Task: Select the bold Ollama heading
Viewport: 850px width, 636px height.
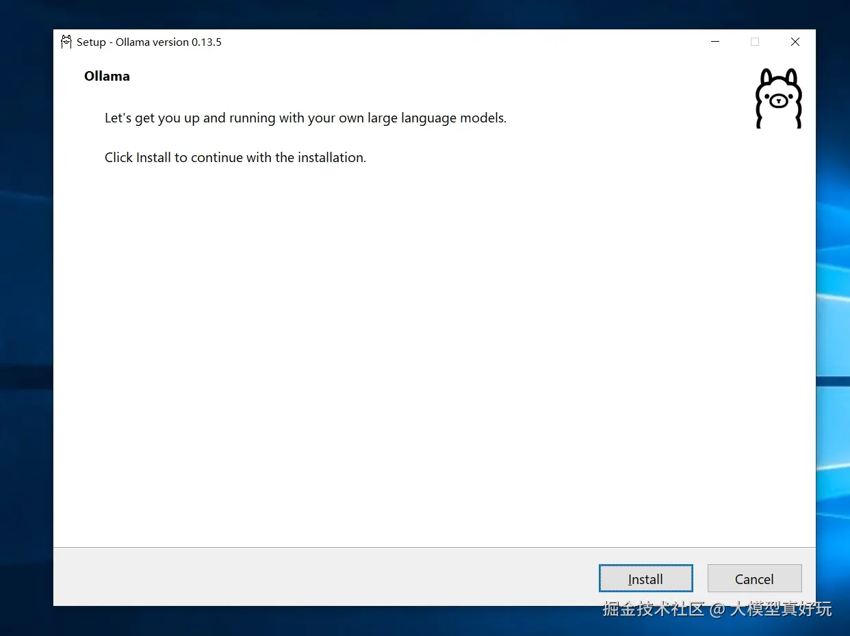Action: point(107,76)
